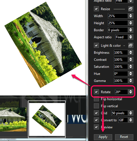Disable the Rotate checkbox

pyautogui.click(x=96, y=92)
